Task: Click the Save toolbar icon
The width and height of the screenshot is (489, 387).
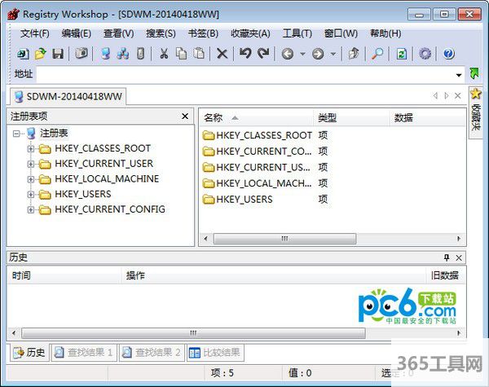Action: 58,54
